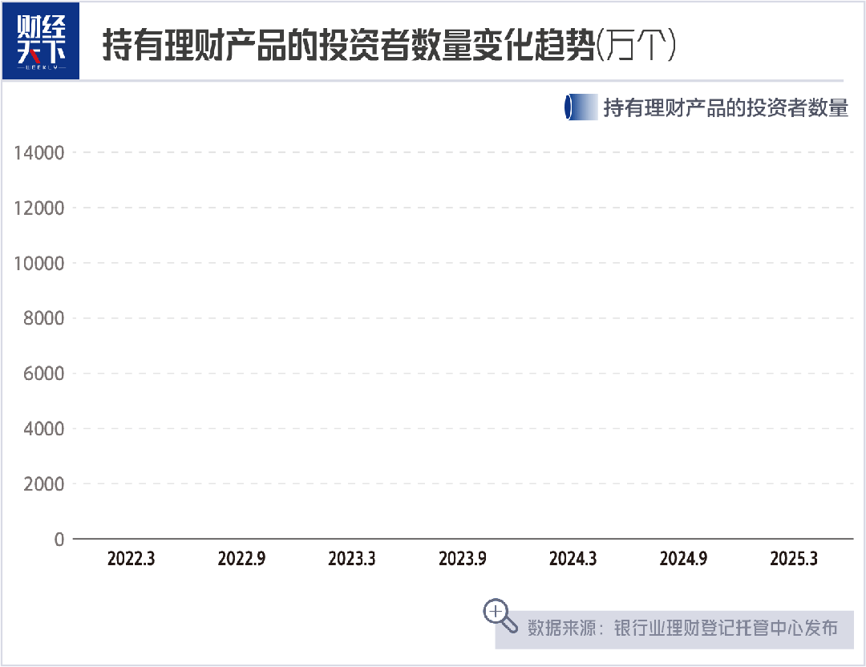This screenshot has height=667, width=866.
Task: Click the y-axis value 8000
Action: pyautogui.click(x=43, y=318)
